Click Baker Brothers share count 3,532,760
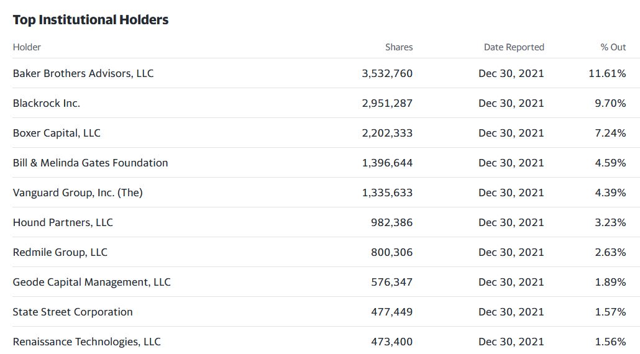 [387, 73]
